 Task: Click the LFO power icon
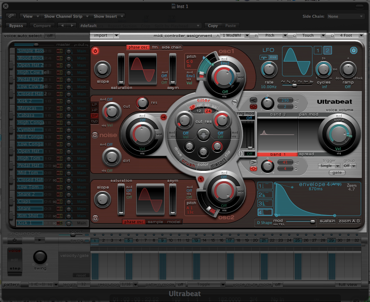[x=354, y=51]
